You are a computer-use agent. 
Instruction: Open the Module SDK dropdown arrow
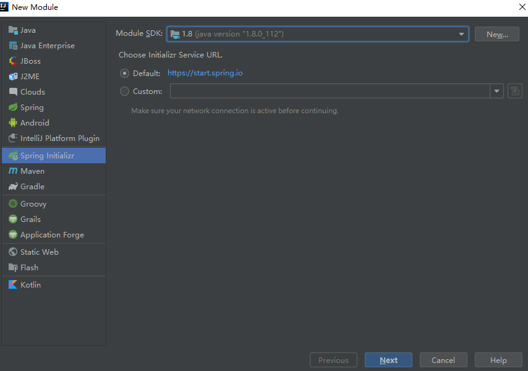[461, 34]
